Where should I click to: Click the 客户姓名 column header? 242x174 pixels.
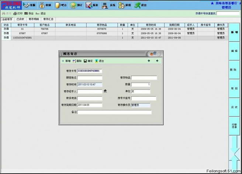(x=45, y=25)
